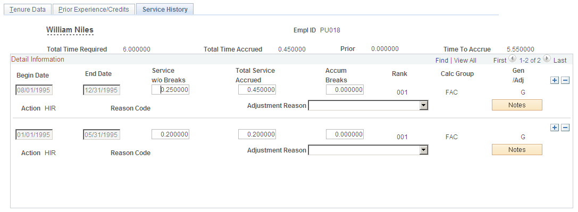The height and width of the screenshot is (212, 578).
Task: Click the Calc Group column header
Action: [457, 74]
